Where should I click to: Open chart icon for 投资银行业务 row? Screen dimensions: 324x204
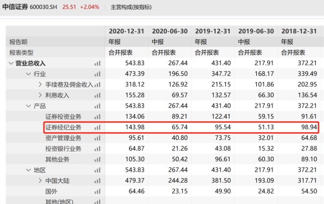pos(98,148)
